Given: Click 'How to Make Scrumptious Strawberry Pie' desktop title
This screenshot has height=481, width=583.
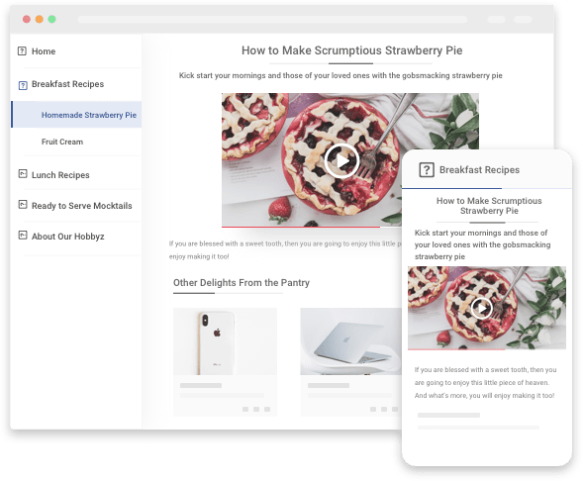Looking at the screenshot, I should pos(351,50).
